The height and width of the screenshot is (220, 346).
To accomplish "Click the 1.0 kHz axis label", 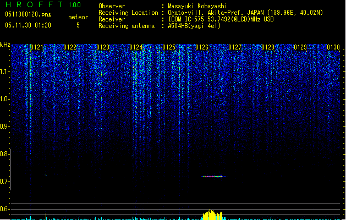I will point(5,99).
